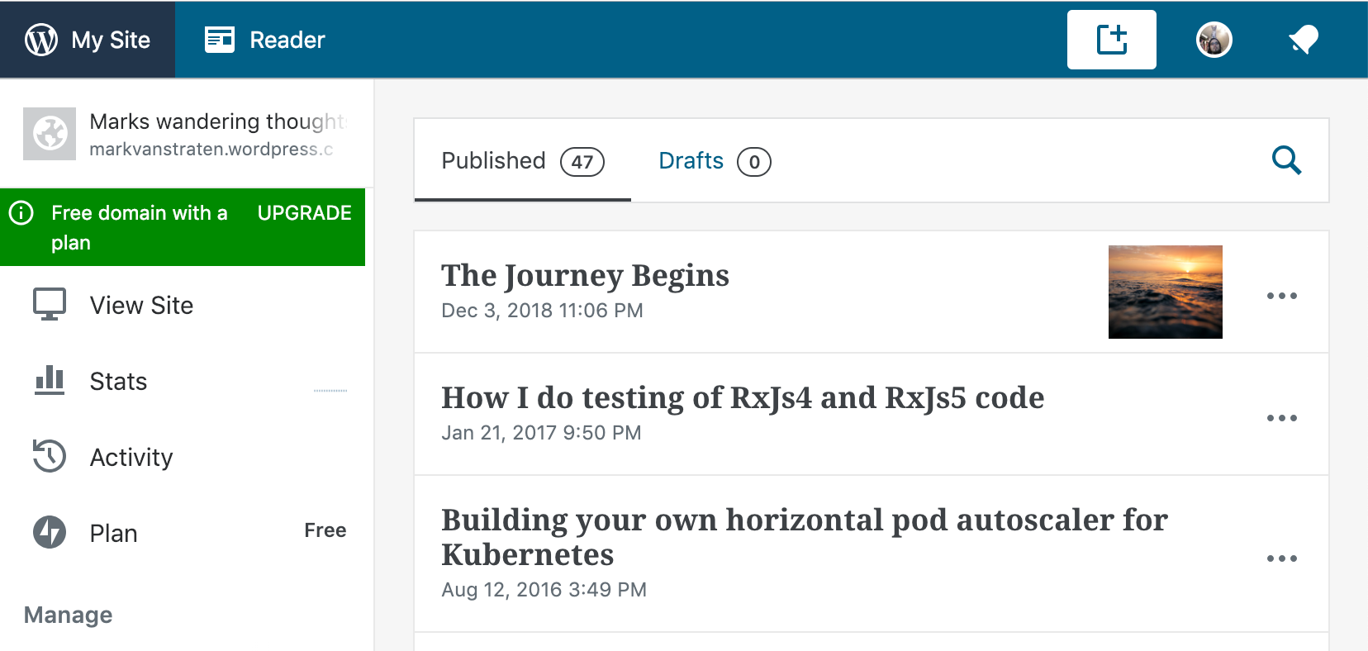Click the Plan lightning bolt icon

point(50,532)
